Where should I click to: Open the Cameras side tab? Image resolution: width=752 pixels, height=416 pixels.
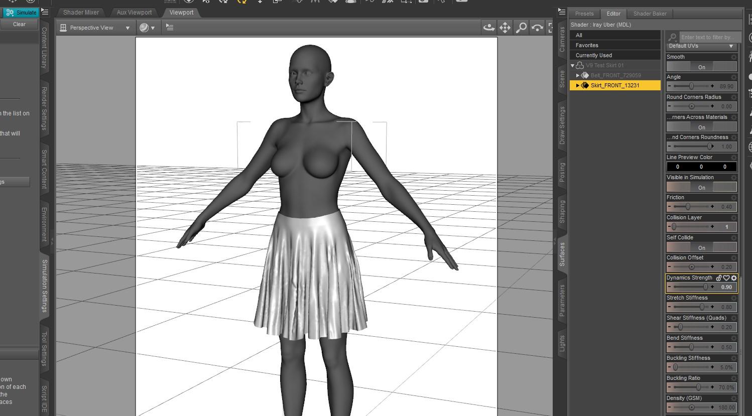click(562, 39)
